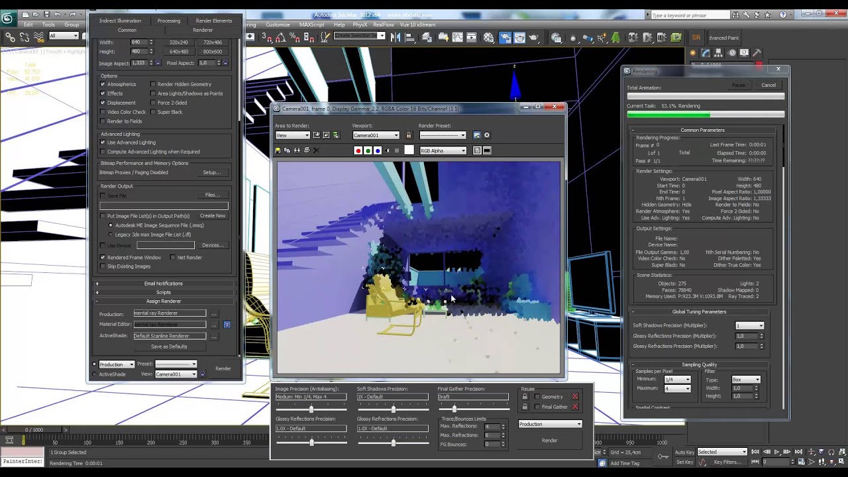Image resolution: width=848 pixels, height=477 pixels.
Task: Play the animation
Action: [x=777, y=452]
